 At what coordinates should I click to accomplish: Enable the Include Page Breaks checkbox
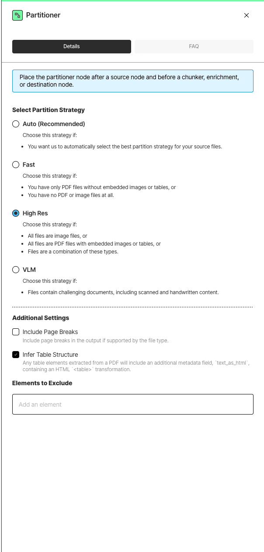click(x=16, y=332)
